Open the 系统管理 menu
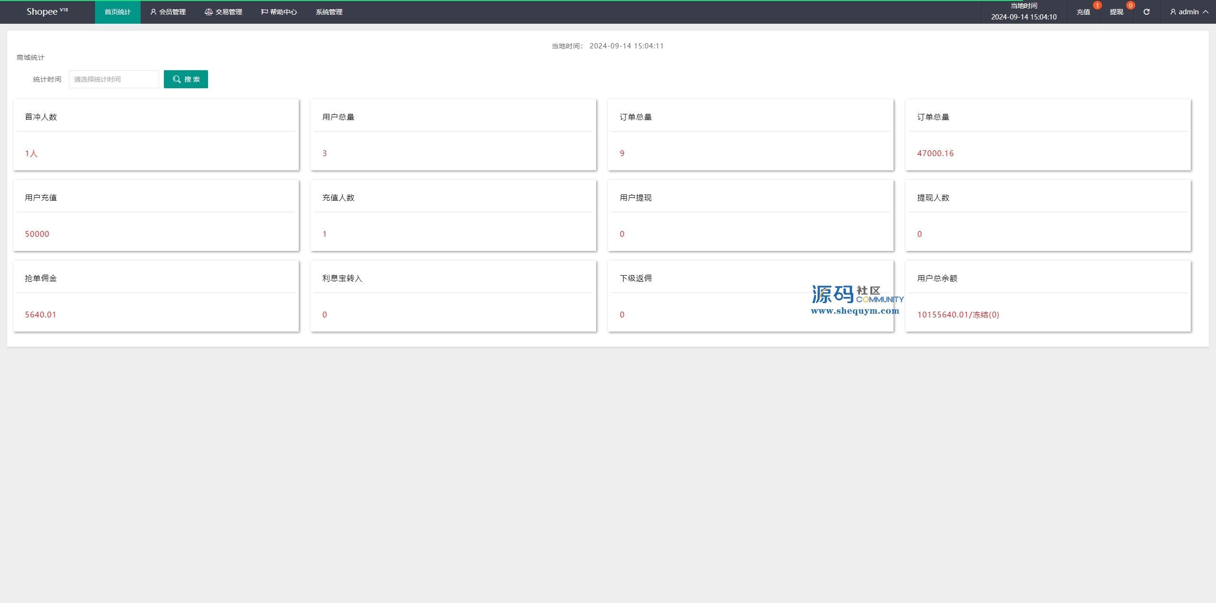The height and width of the screenshot is (603, 1216). [329, 12]
